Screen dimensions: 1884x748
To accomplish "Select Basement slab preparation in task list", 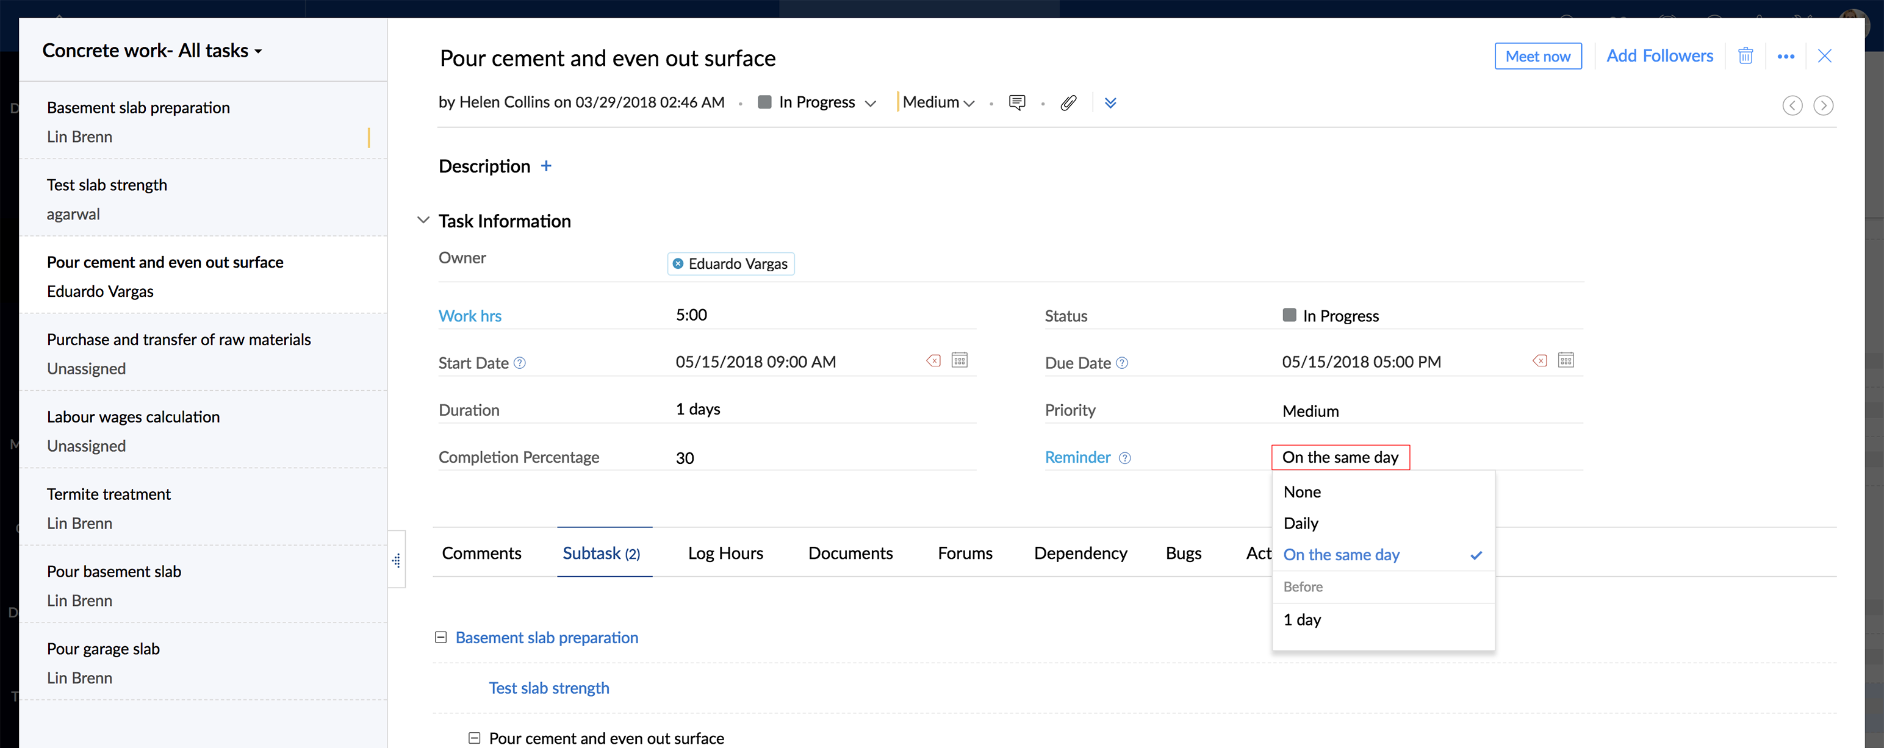I will 203,121.
